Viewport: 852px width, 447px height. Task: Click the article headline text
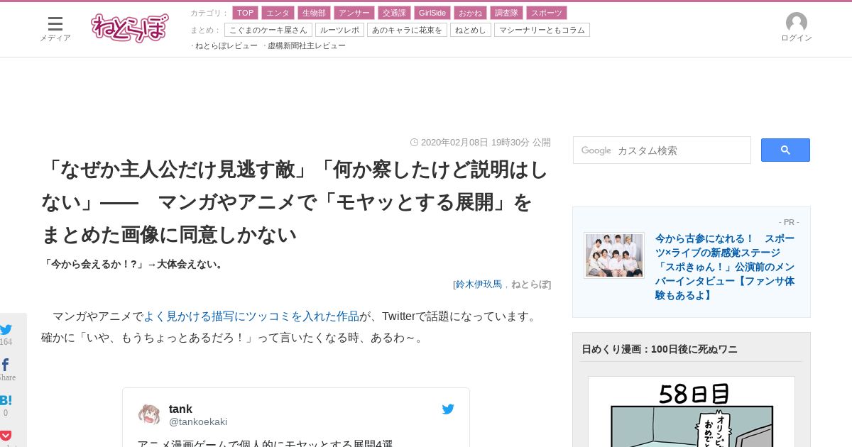click(x=295, y=202)
